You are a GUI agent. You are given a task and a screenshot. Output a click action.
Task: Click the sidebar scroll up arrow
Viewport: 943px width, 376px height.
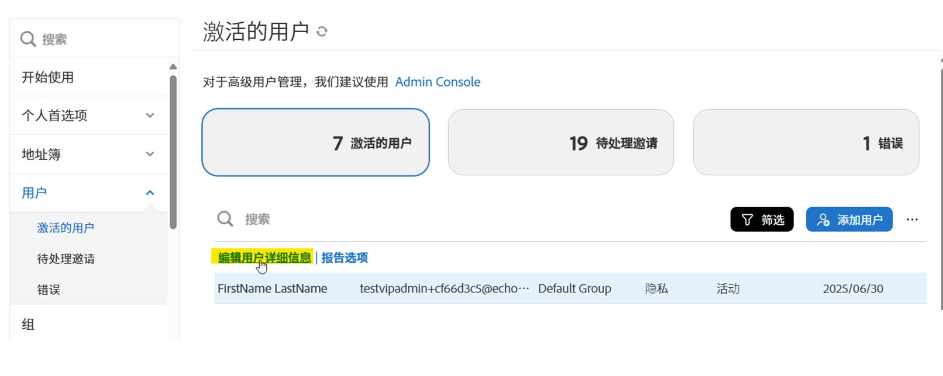(173, 67)
